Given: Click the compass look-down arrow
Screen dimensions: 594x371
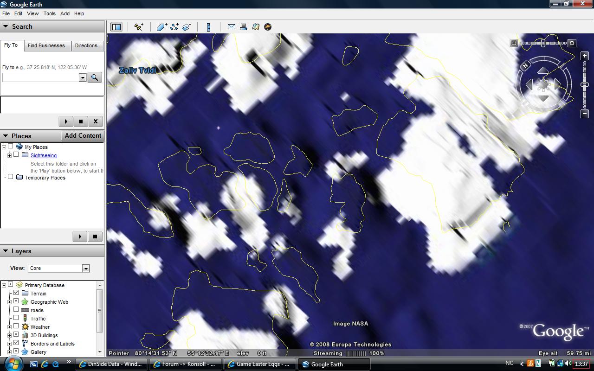Looking at the screenshot, I should (543, 98).
